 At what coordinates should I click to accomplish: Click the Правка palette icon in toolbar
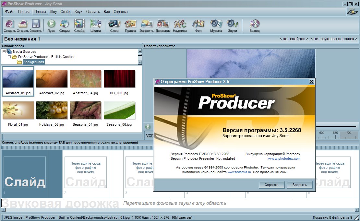point(130,26)
